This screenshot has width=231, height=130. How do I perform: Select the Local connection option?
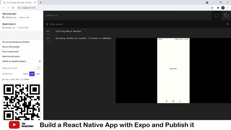coord(38,74)
